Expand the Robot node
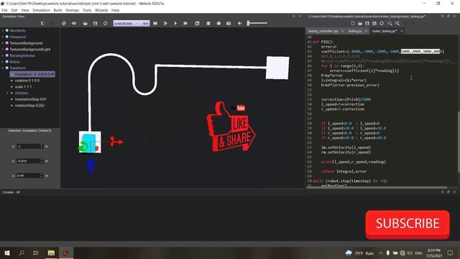Screen dimensions: 460x259 pyautogui.click(x=3, y=62)
